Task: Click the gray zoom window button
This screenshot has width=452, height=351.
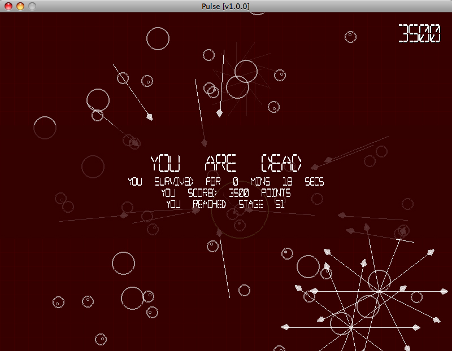Action: coord(32,6)
